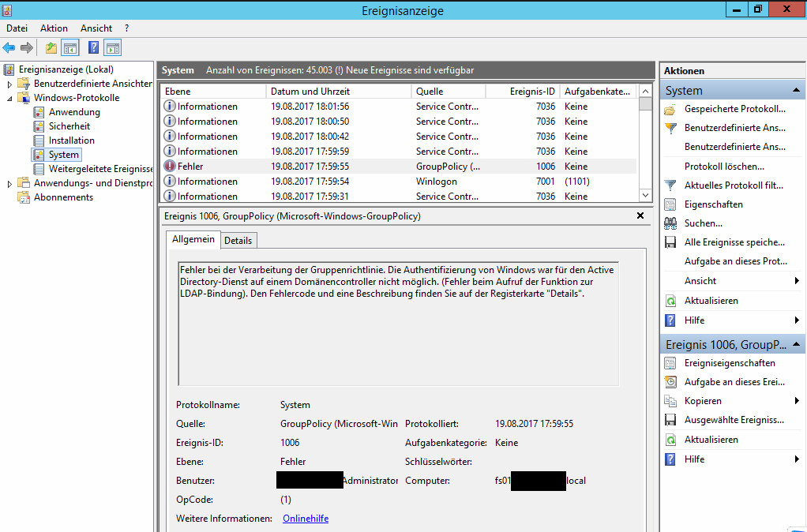Collapse Ereignis 1006 actions section
The height and width of the screenshot is (532, 807).
pyautogui.click(x=796, y=344)
